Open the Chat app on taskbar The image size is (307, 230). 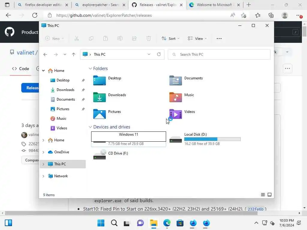coord(140,223)
